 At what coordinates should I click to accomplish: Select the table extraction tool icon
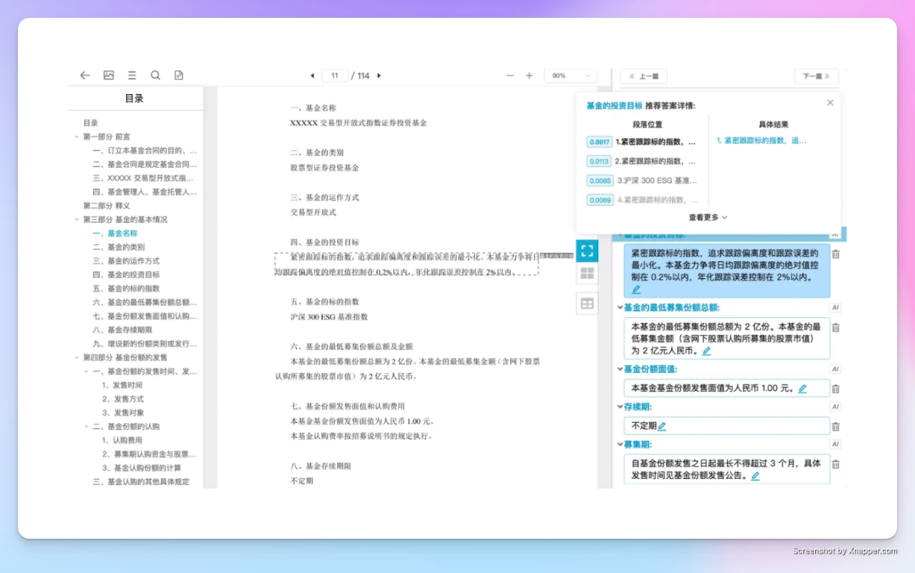(587, 303)
